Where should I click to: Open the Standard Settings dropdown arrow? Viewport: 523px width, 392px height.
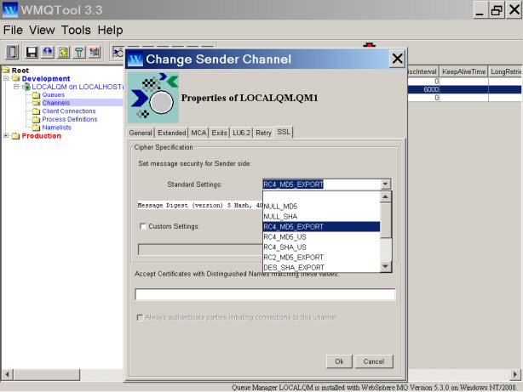tap(385, 185)
